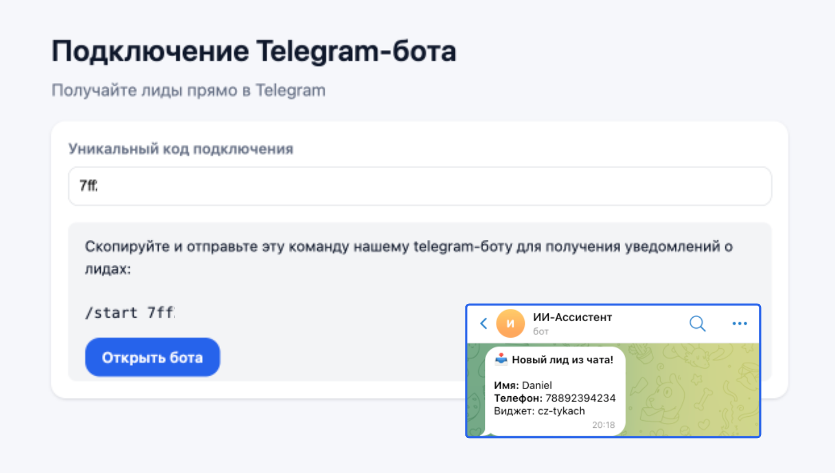
Task: Click the inbox emoji in the message
Action: click(501, 359)
